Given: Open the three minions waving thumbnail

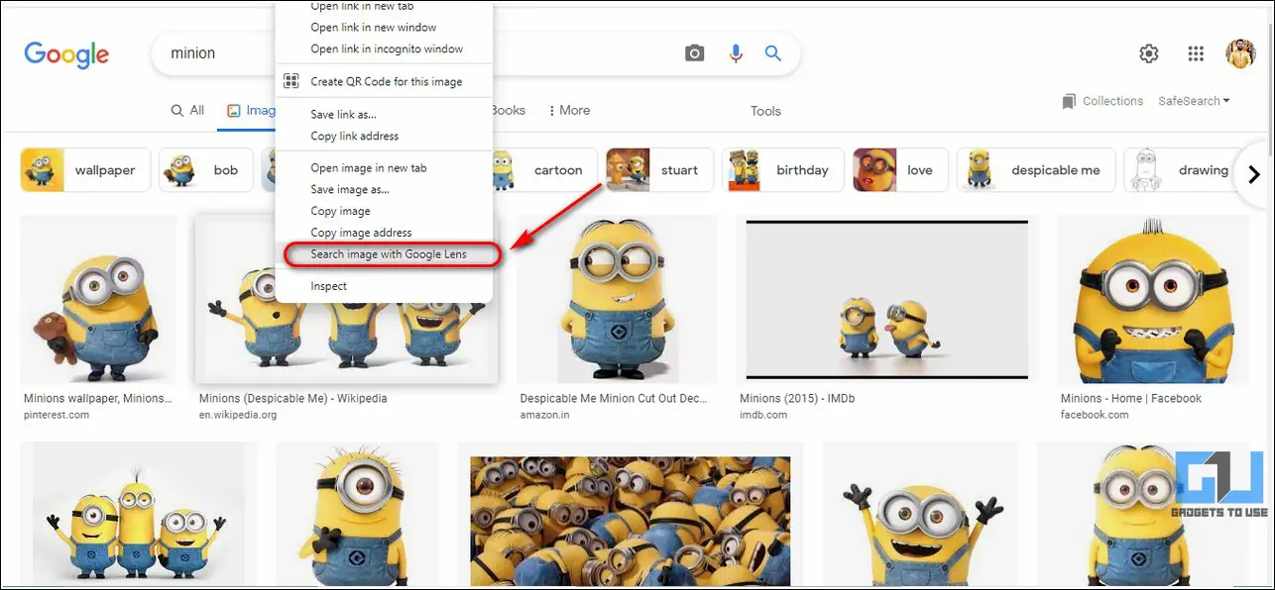Looking at the screenshot, I should pyautogui.click(x=138, y=517).
